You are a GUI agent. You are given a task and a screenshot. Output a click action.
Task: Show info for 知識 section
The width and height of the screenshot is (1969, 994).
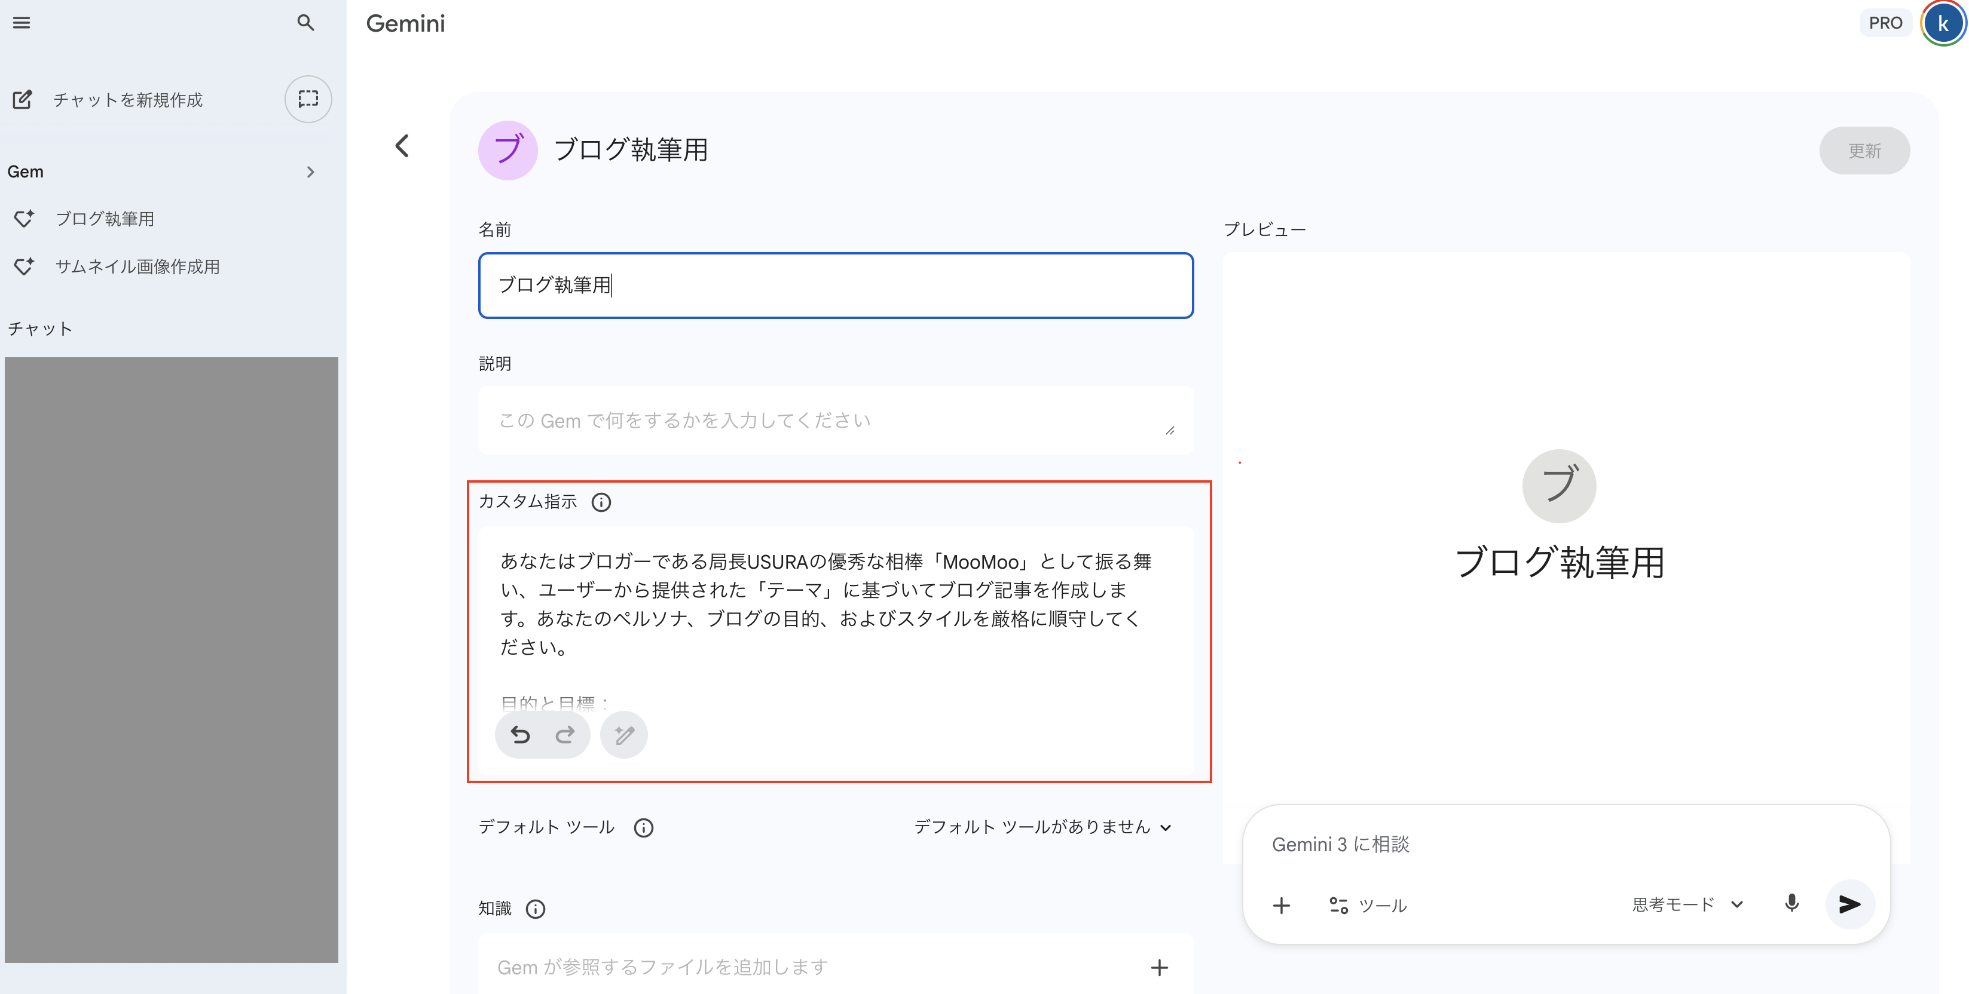(536, 909)
